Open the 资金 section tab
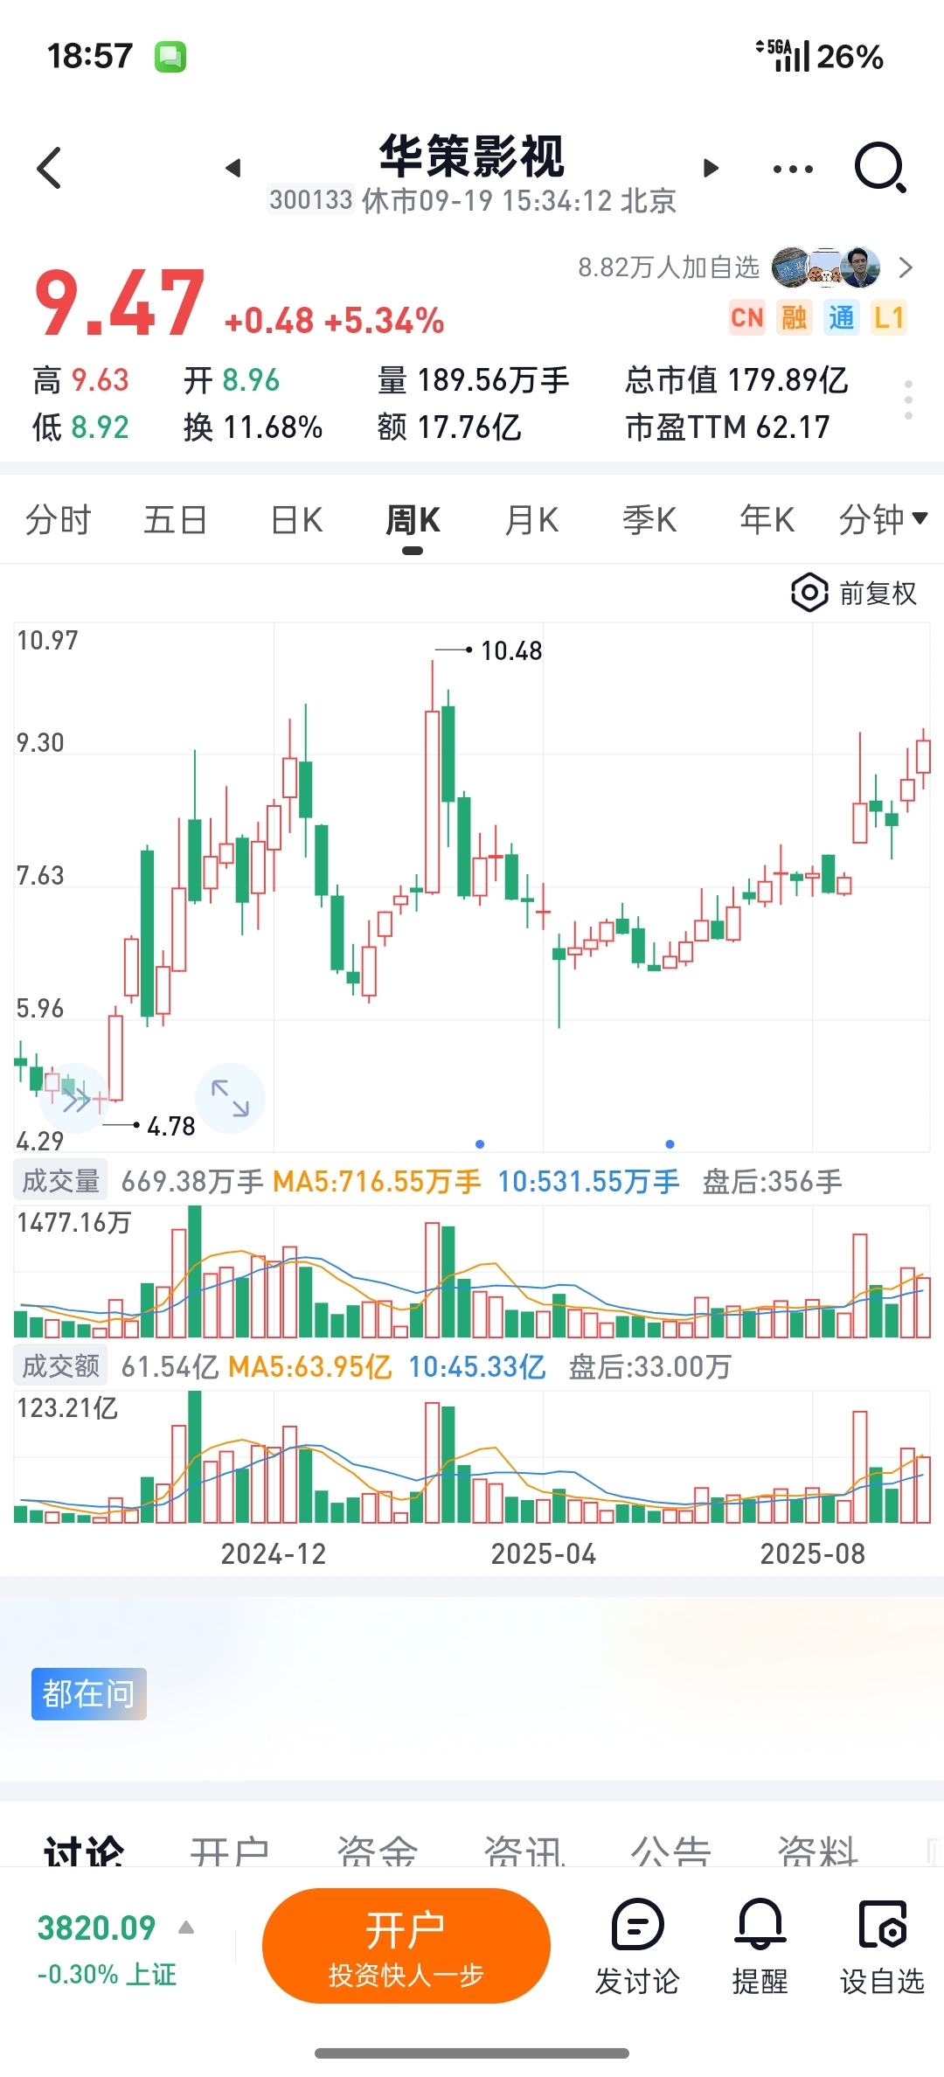Screen dimensions: 944x2077 [378, 1851]
